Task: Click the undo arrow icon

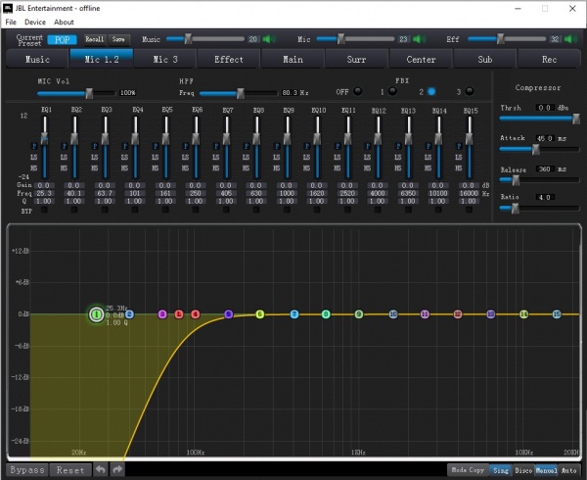Action: (x=100, y=470)
